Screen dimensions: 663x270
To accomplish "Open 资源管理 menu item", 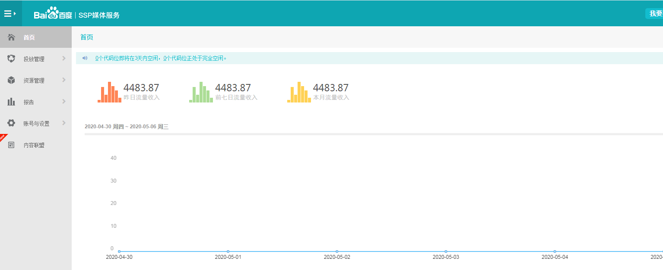I will pyautogui.click(x=36, y=80).
